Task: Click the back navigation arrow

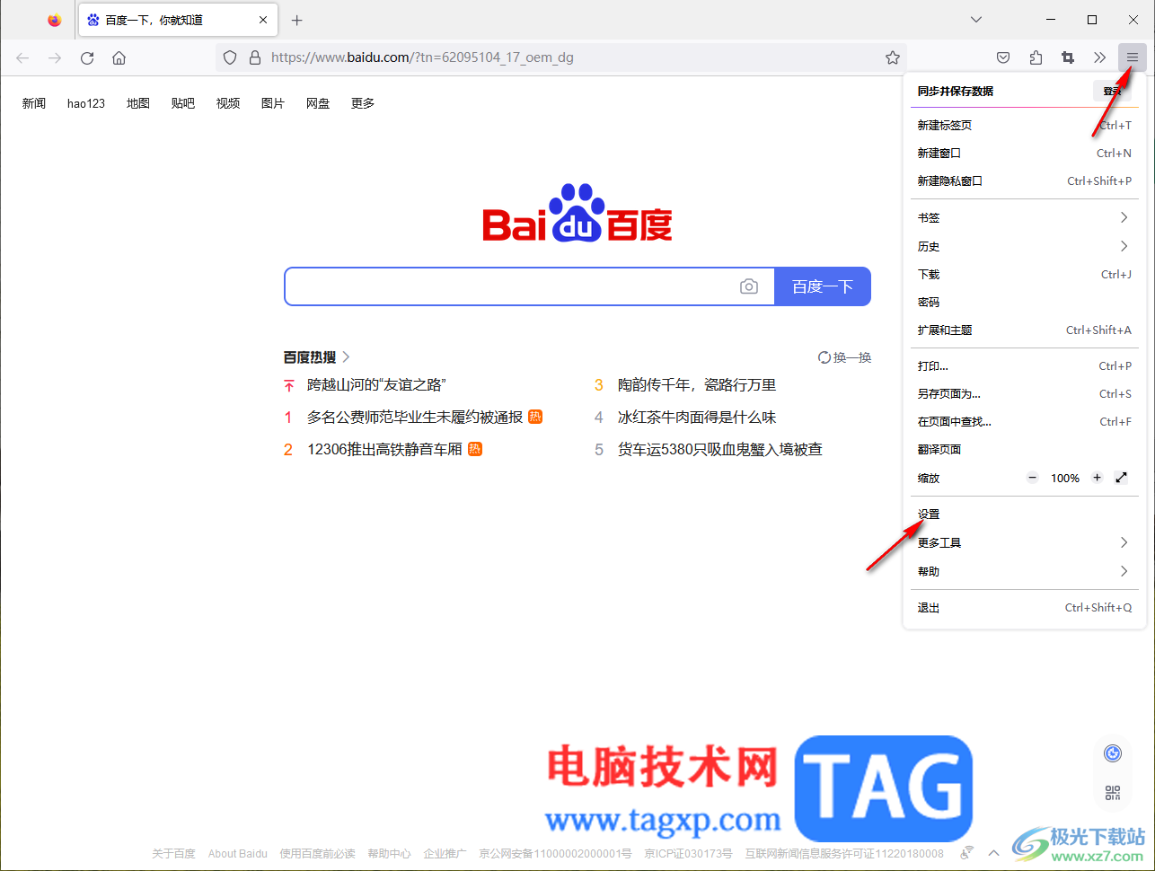Action: coord(22,57)
